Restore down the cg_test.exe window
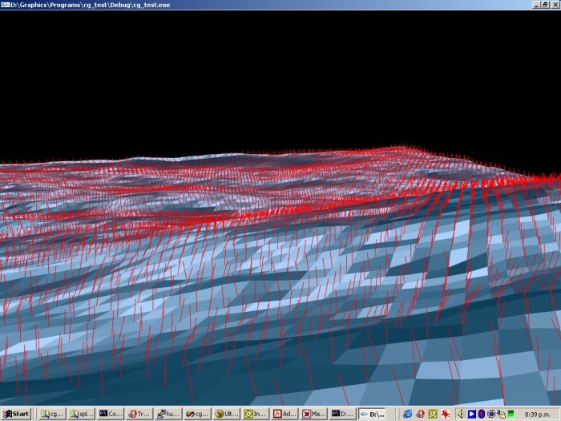Screen dimensions: 561x421 click(x=545, y=5)
